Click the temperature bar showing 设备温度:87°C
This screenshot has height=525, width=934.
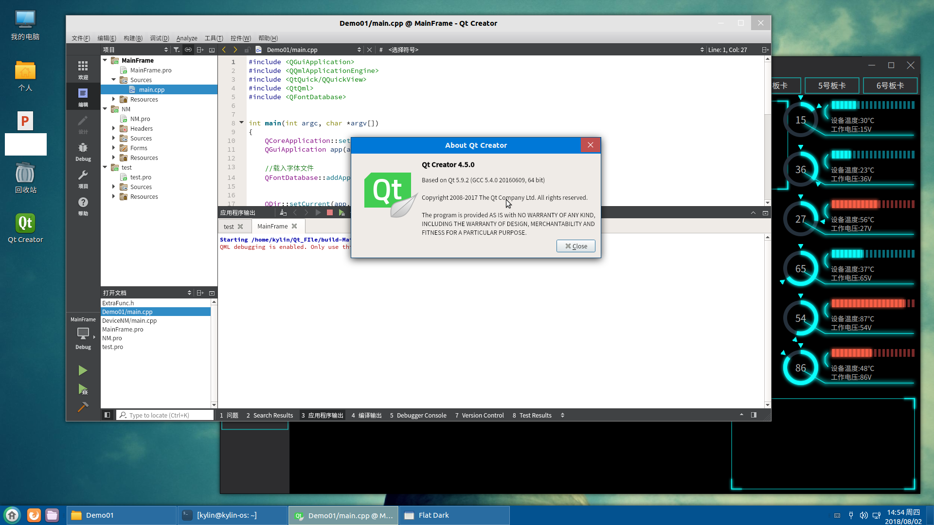pos(873,303)
